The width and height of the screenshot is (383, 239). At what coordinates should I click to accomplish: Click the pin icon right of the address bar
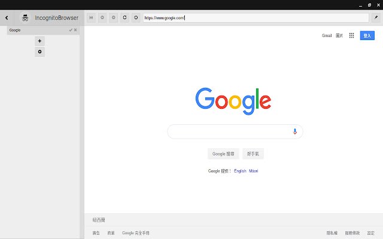pos(376,17)
